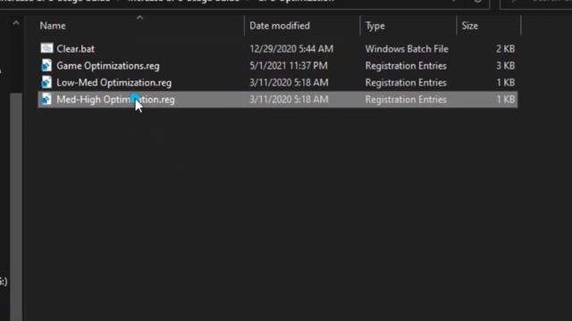Select the Game Optimizations.reg file name
572x321 pixels.
tap(108, 66)
